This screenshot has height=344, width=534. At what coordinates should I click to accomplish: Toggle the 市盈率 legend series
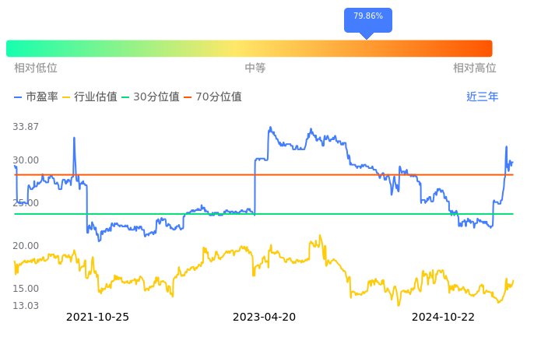click(37, 97)
